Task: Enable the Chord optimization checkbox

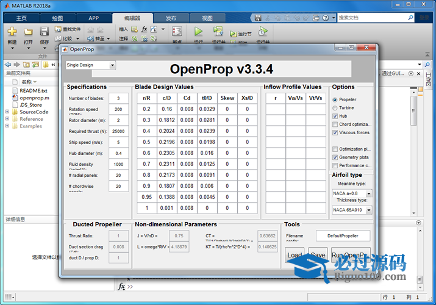Action: coord(335,124)
